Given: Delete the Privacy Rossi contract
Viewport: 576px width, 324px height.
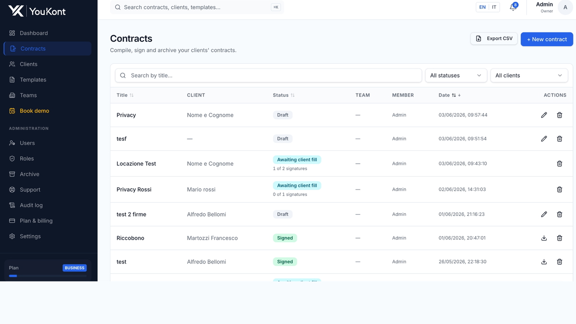Looking at the screenshot, I should (x=559, y=190).
